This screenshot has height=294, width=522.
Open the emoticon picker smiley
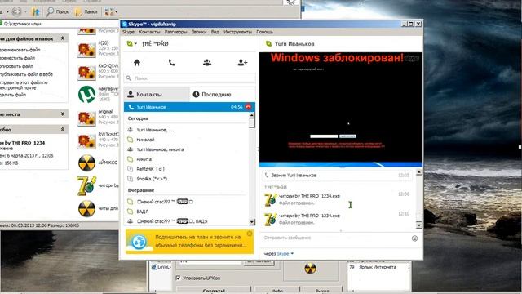click(x=414, y=238)
